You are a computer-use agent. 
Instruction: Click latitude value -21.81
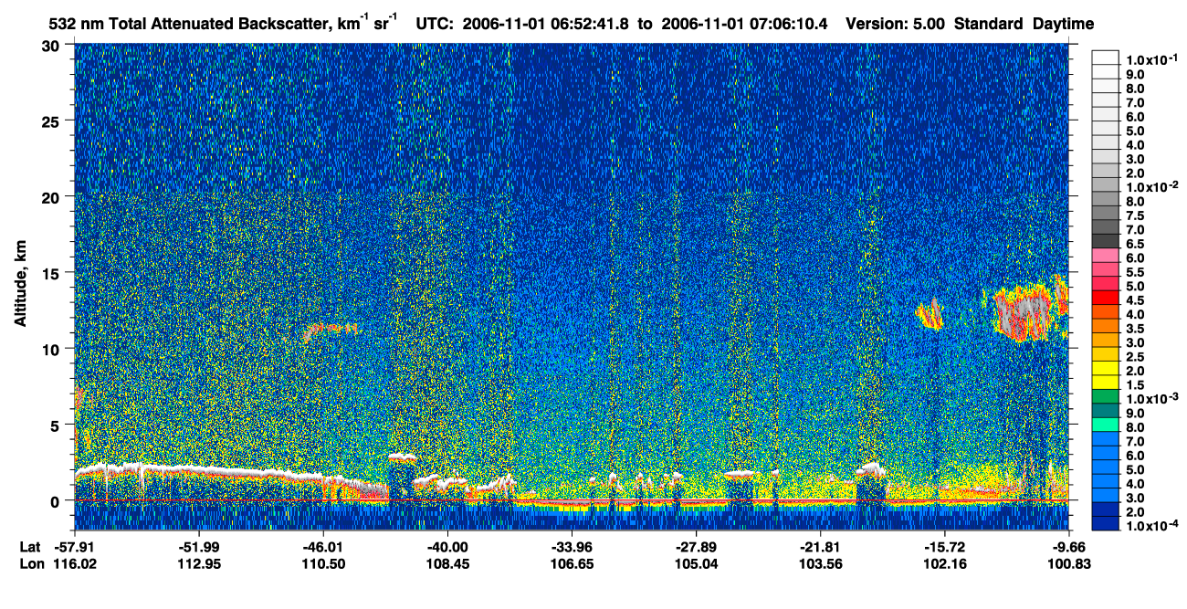point(820,547)
